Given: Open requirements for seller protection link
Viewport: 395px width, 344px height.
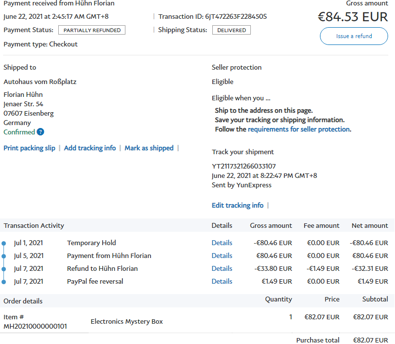Looking at the screenshot, I should pos(299,129).
